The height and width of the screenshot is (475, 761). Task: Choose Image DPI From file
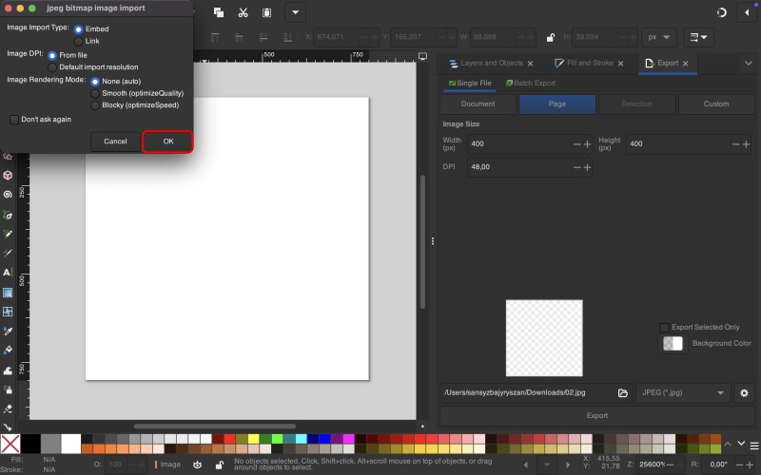click(52, 56)
